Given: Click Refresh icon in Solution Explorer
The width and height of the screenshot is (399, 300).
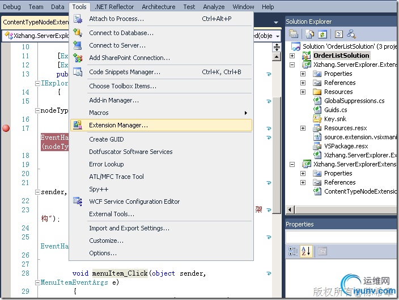Looking at the screenshot, I should coord(322,34).
